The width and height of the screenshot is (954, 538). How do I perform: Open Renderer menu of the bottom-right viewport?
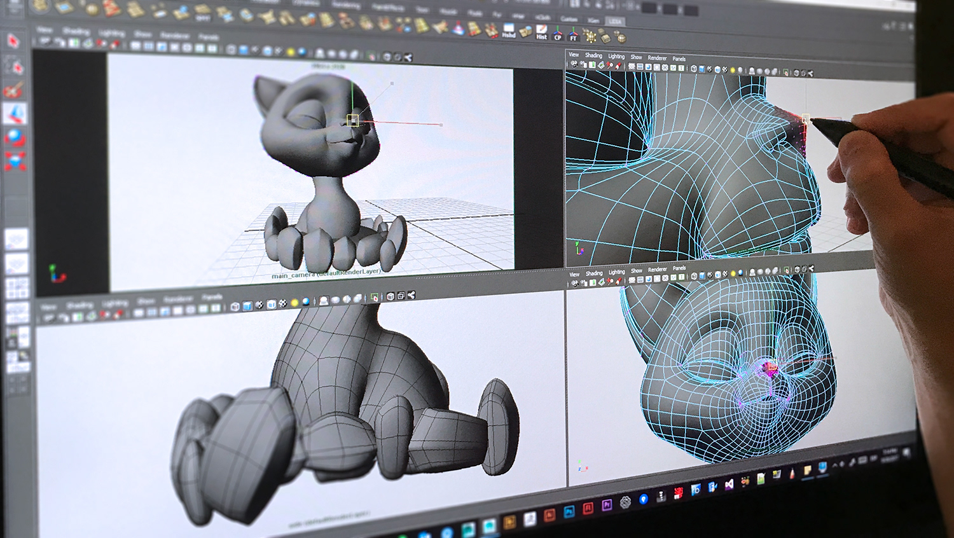pyautogui.click(x=658, y=270)
